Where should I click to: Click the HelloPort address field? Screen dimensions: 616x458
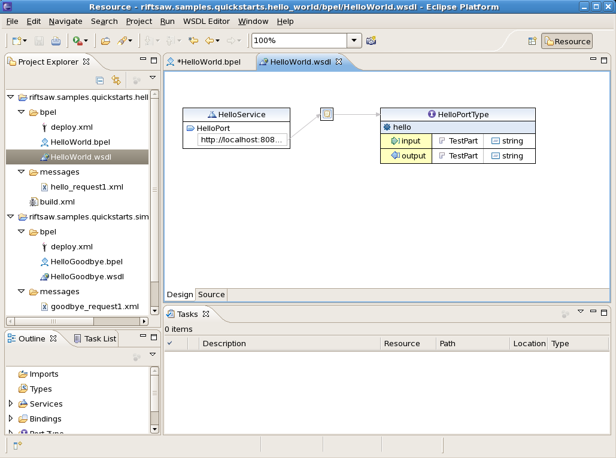click(x=242, y=140)
